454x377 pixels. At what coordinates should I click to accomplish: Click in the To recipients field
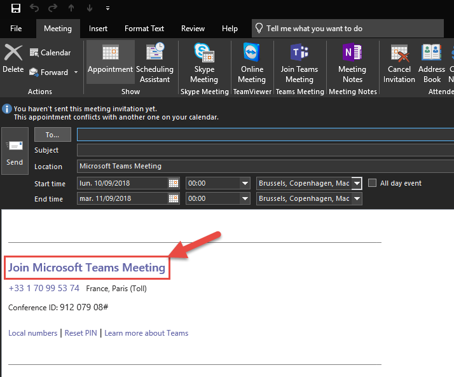click(265, 135)
